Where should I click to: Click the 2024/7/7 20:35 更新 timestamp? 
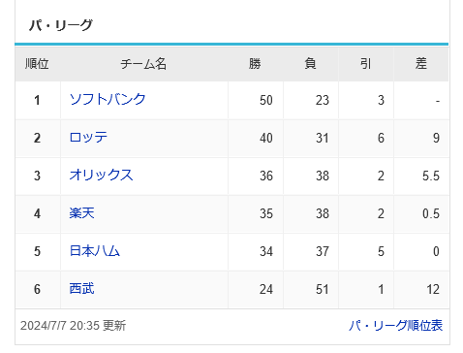pyautogui.click(x=73, y=326)
